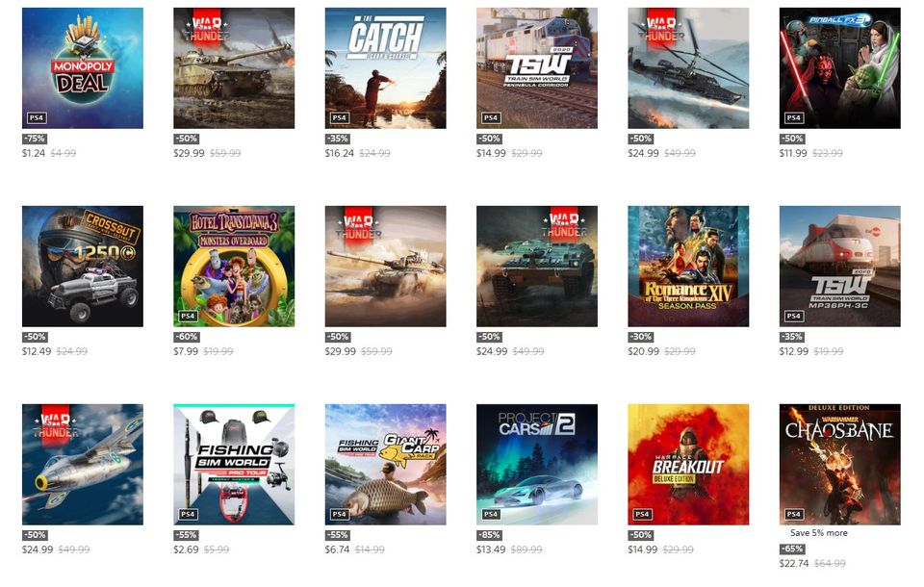Open Romance XIV Season Pass tile
Image resolution: width=924 pixels, height=587 pixels.
click(688, 266)
